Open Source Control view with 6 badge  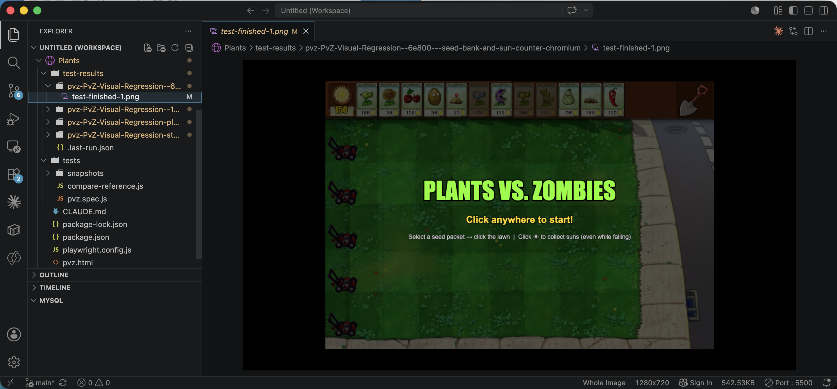click(x=14, y=91)
